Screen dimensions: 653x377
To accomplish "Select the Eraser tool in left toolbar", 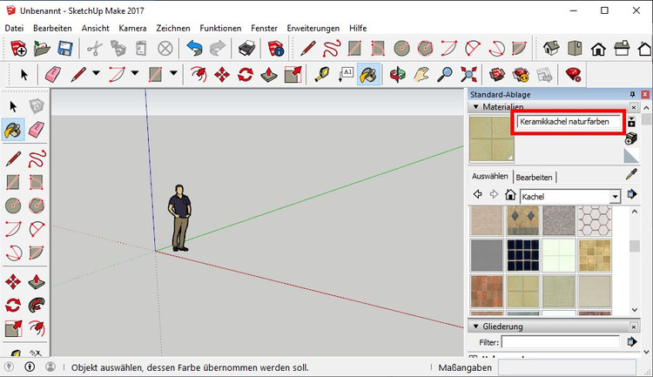I will point(37,130).
